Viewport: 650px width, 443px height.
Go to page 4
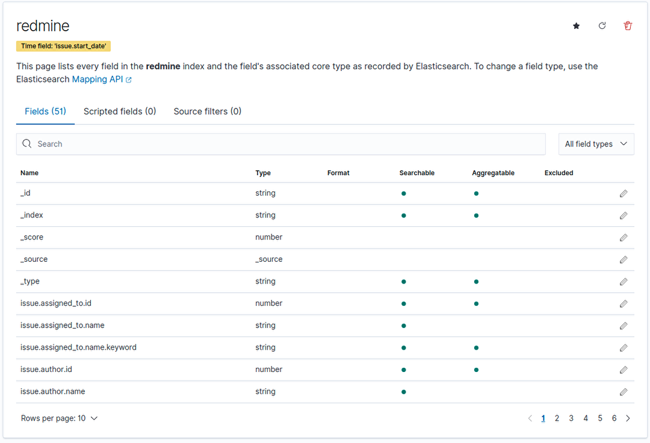coord(586,418)
